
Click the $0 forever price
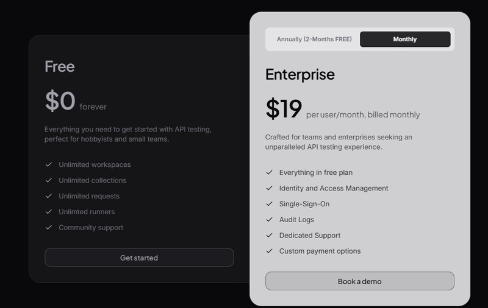pos(76,101)
